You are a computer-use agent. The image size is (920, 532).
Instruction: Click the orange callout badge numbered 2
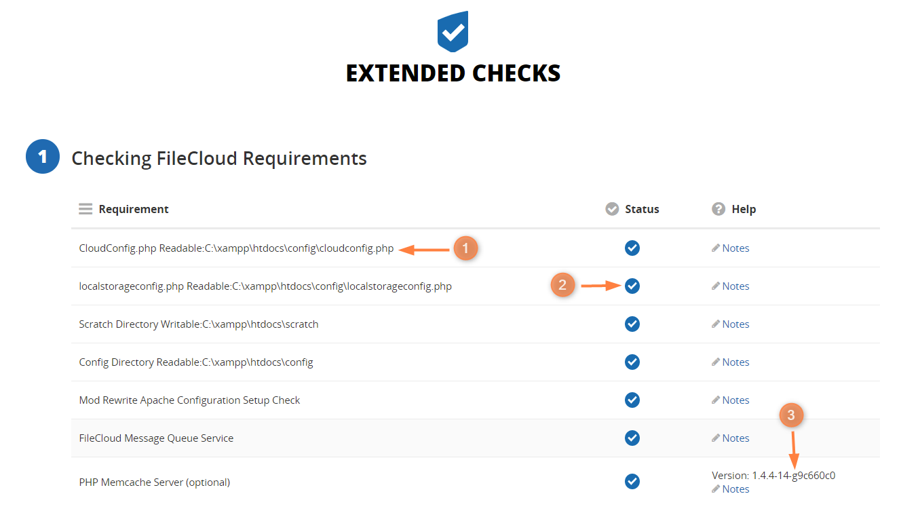click(x=562, y=286)
